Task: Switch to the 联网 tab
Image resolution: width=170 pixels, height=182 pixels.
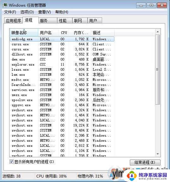Action: tap(80, 21)
